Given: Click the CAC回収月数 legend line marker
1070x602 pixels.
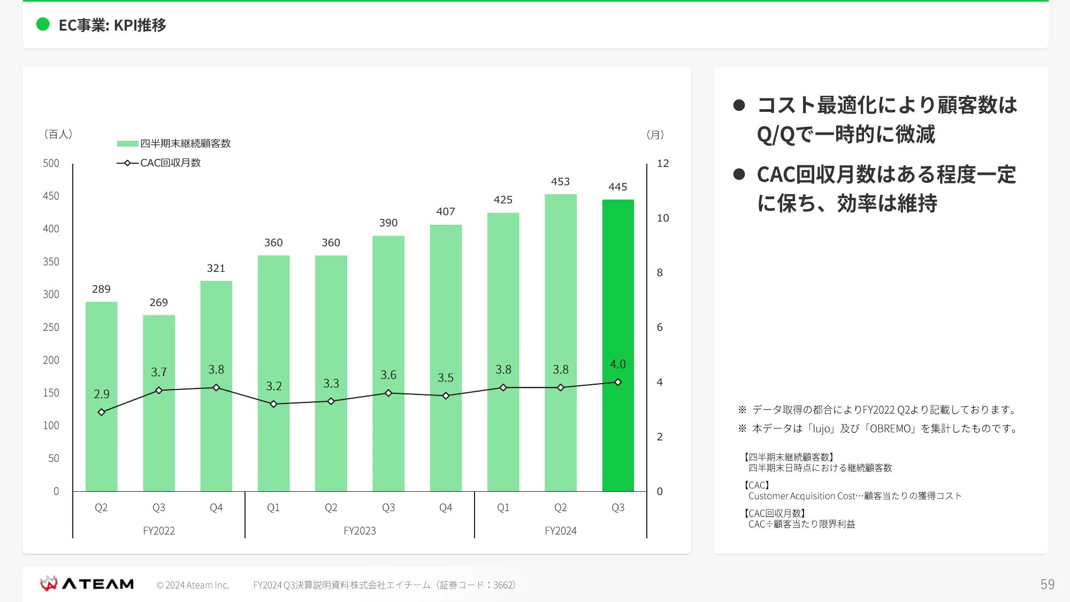Looking at the screenshot, I should coord(127,163).
